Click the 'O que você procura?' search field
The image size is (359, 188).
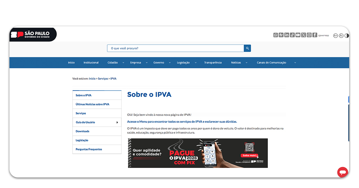[x=175, y=48]
